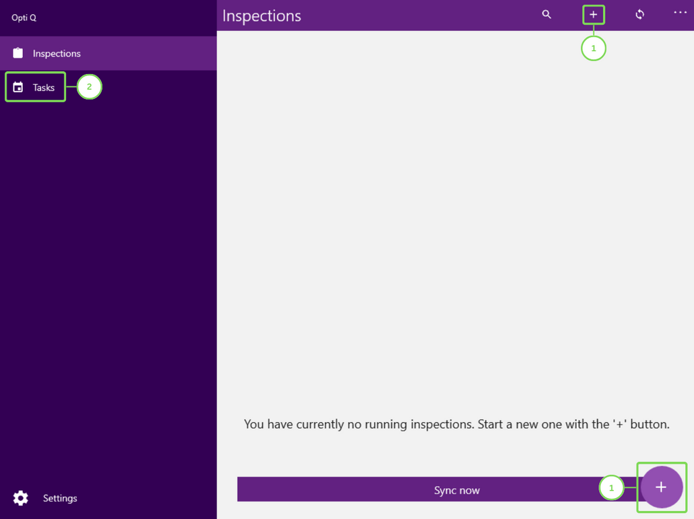Click the search magnifier icon in header
The image size is (694, 519).
[546, 14]
